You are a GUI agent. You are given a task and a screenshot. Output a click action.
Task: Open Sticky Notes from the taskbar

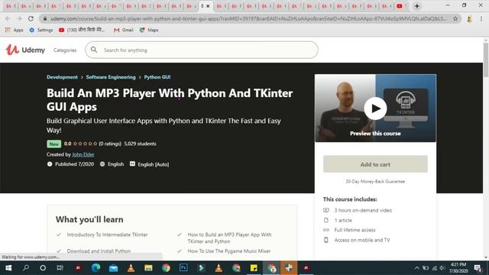pos(254,268)
